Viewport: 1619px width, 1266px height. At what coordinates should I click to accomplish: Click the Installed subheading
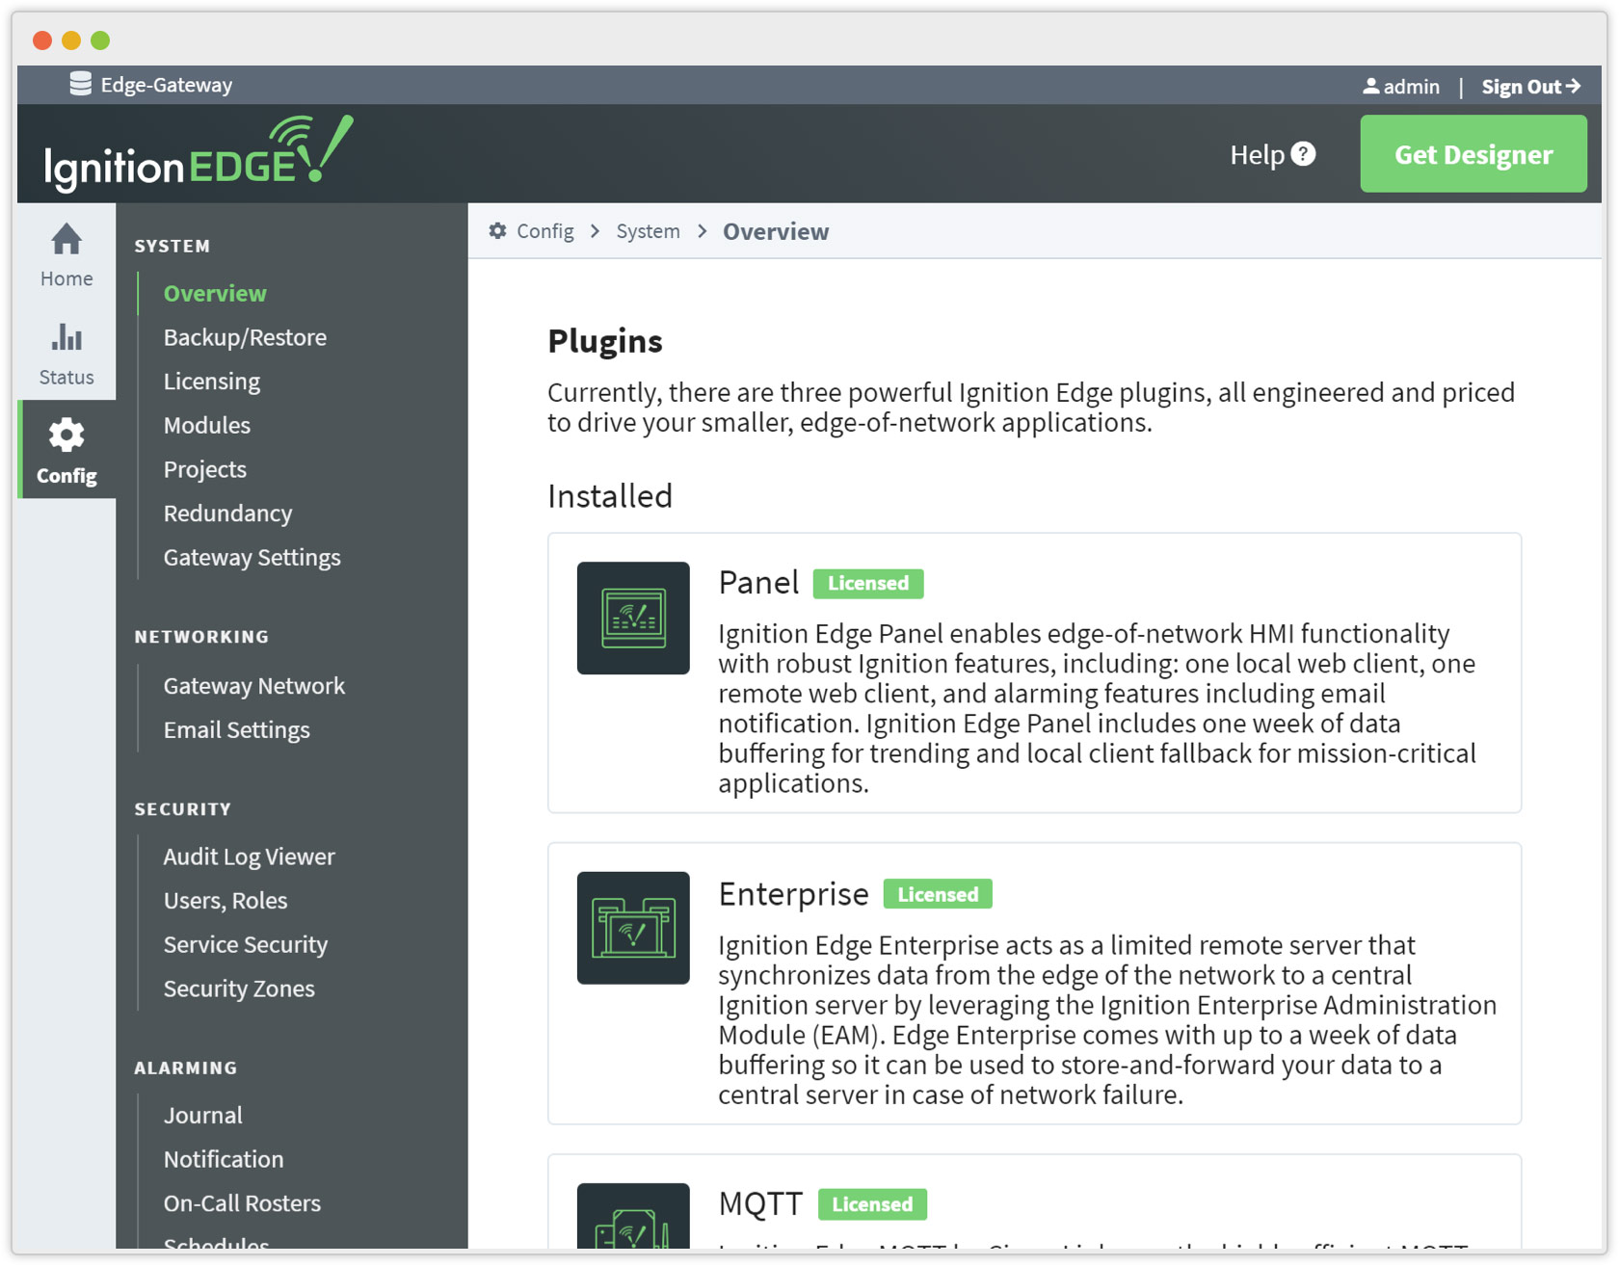(610, 496)
